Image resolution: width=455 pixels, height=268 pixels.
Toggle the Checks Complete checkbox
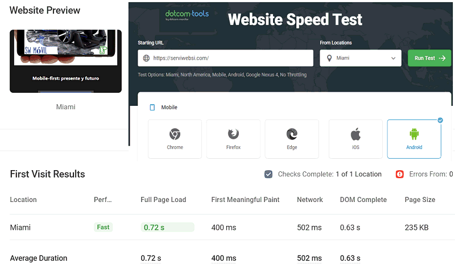(268, 174)
